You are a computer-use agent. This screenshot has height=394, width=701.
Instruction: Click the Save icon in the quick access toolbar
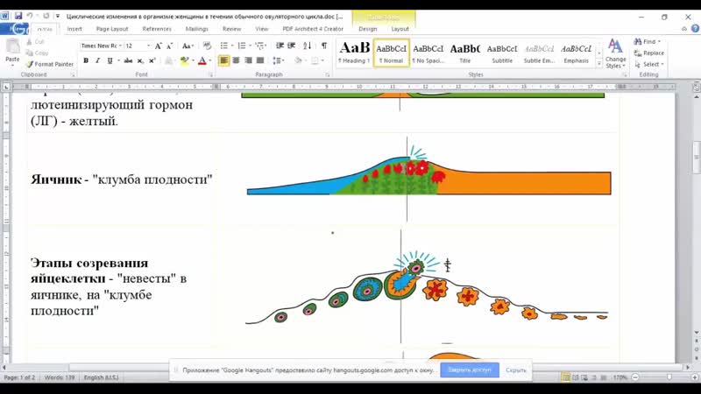pos(18,16)
